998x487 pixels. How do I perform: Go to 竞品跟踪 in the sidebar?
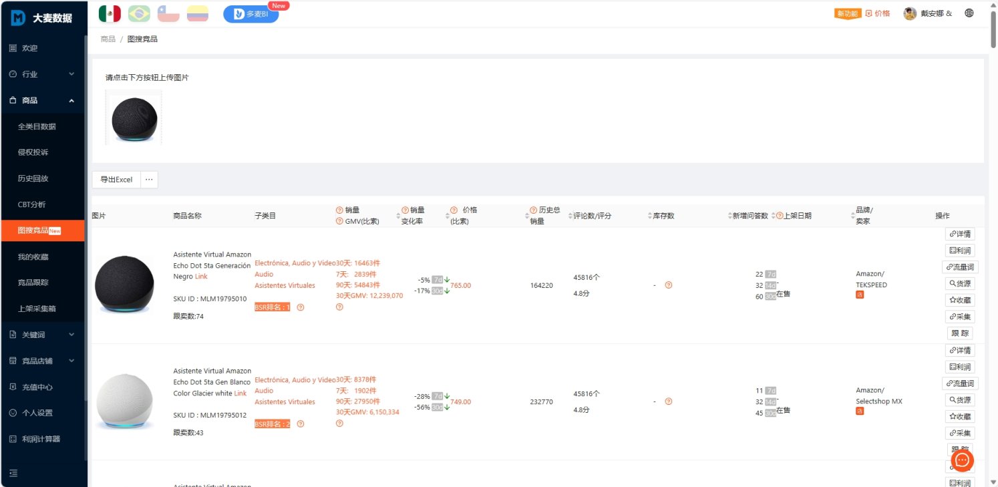coord(33,283)
